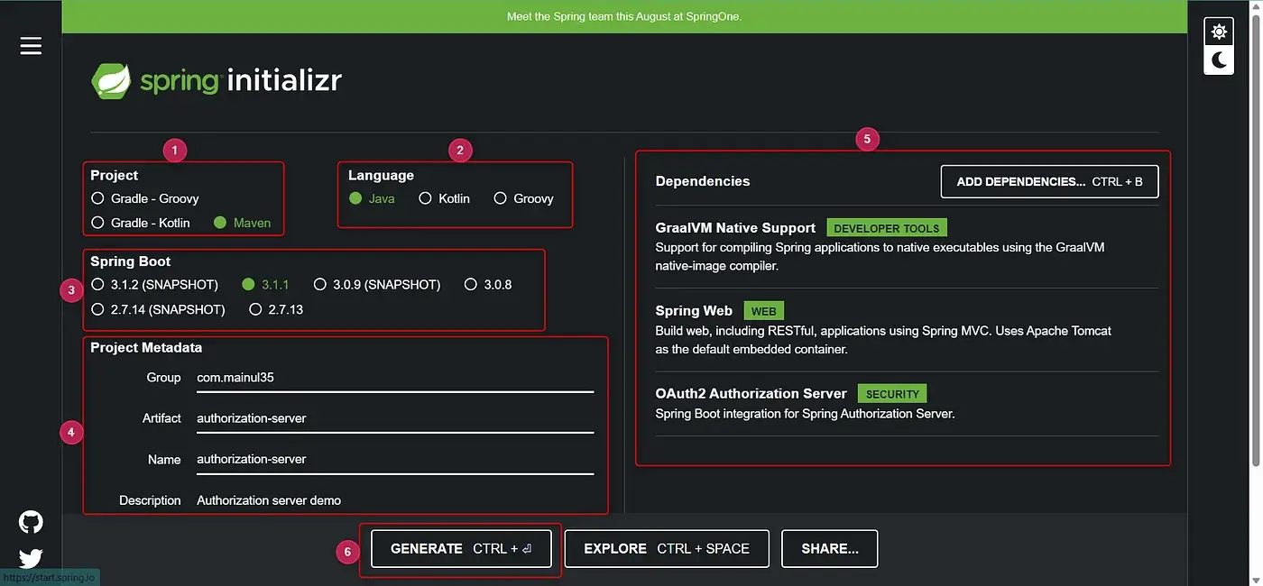
Task: Open the SpringOne announcement banner
Action: pyautogui.click(x=624, y=16)
